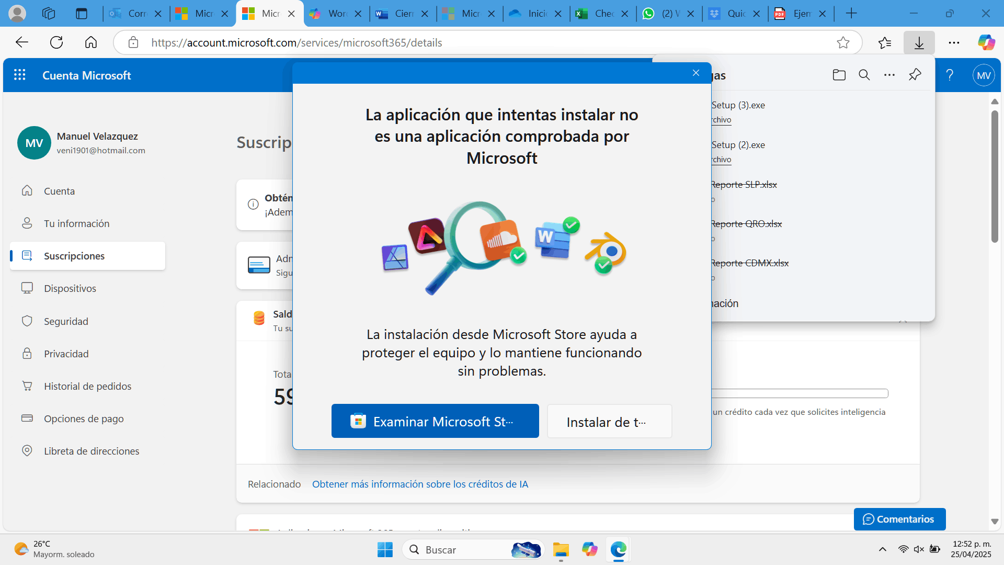
Task: Click Examinar Microsoft Store button
Action: click(x=435, y=421)
